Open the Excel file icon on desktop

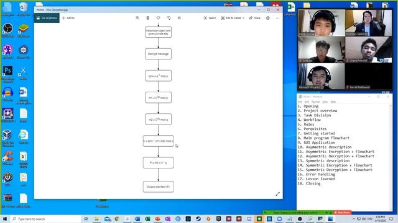[x=290, y=9]
